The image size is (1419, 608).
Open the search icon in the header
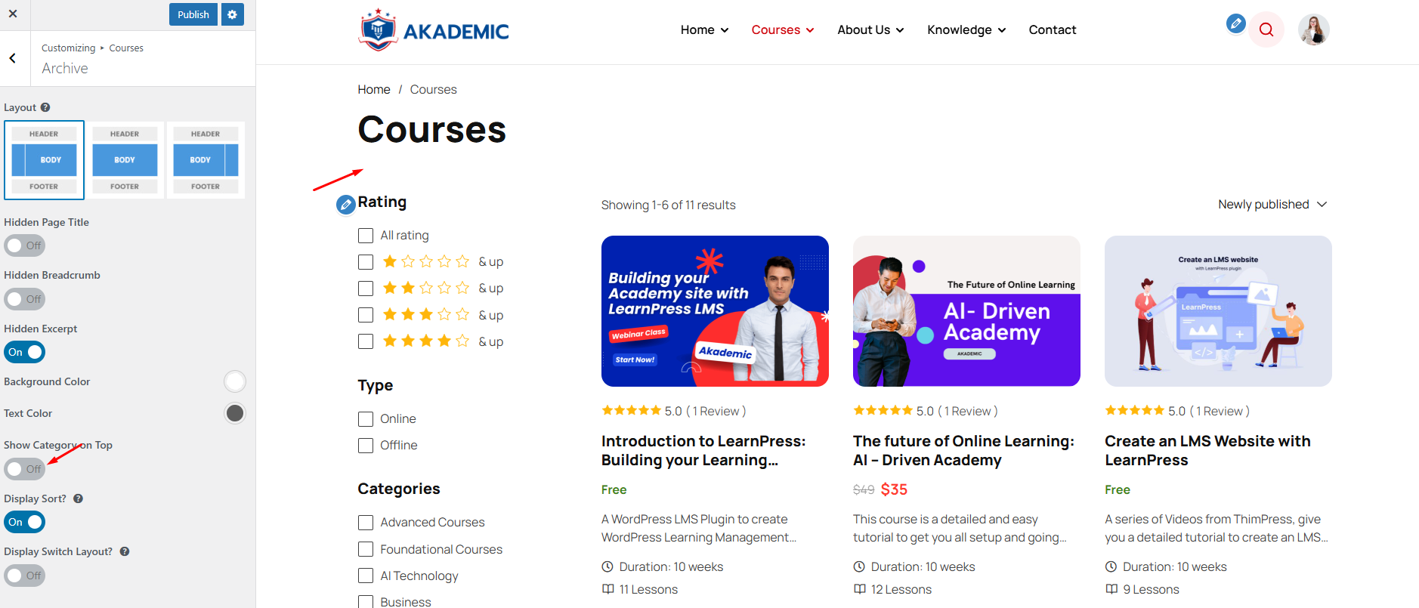pyautogui.click(x=1266, y=29)
